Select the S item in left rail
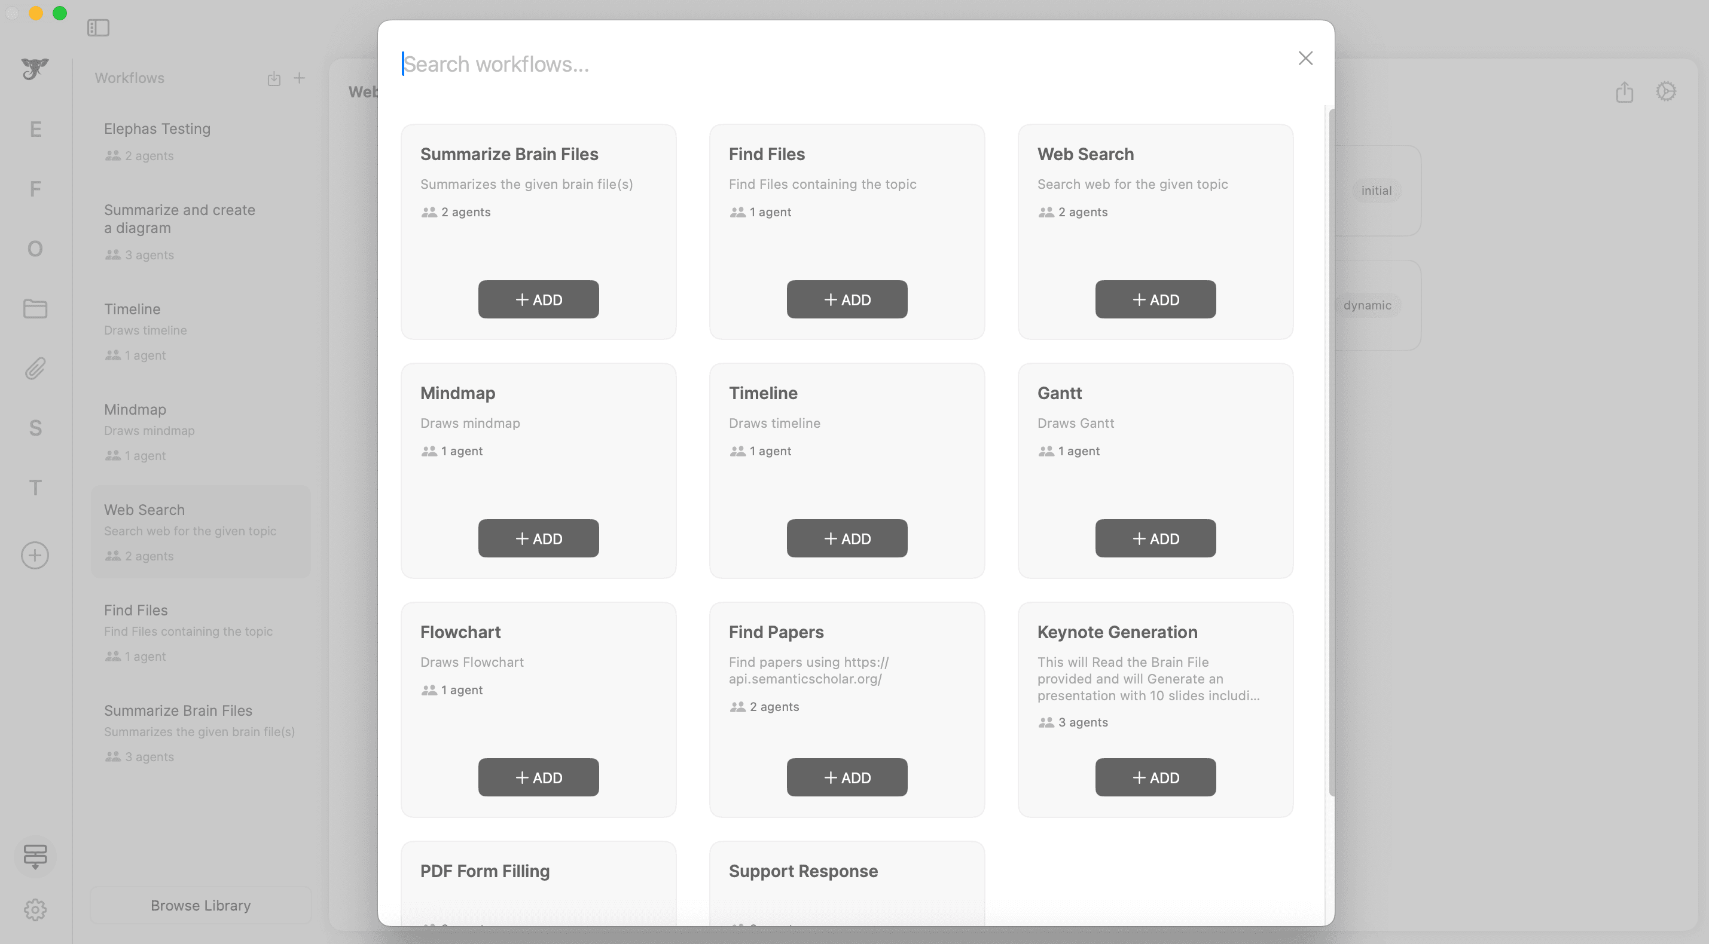 [35, 428]
